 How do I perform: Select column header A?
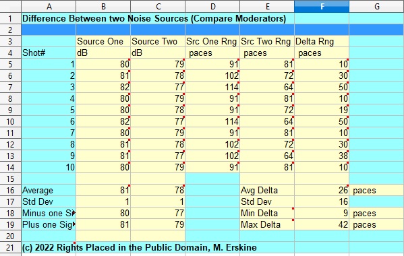(49, 7)
